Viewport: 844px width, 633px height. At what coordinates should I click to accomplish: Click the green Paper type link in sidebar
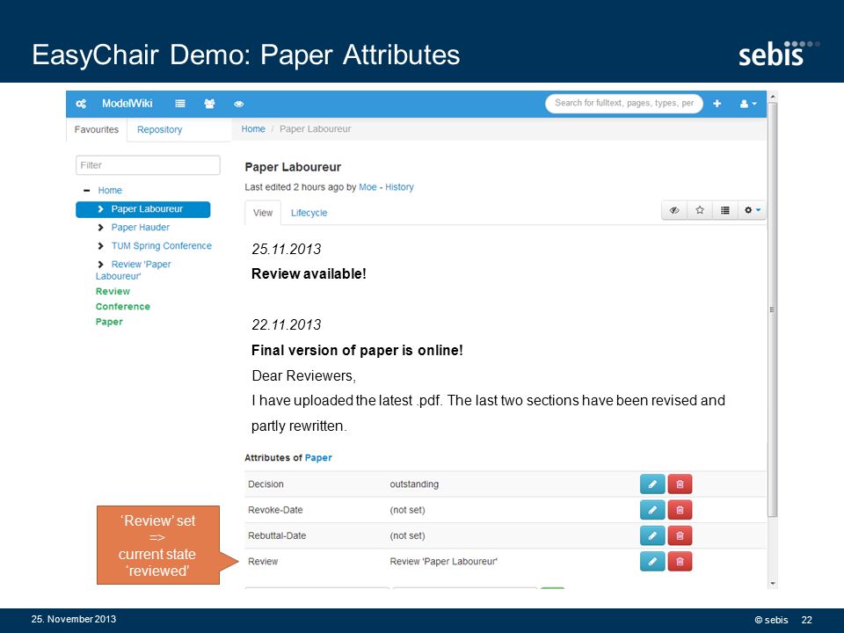pos(109,322)
